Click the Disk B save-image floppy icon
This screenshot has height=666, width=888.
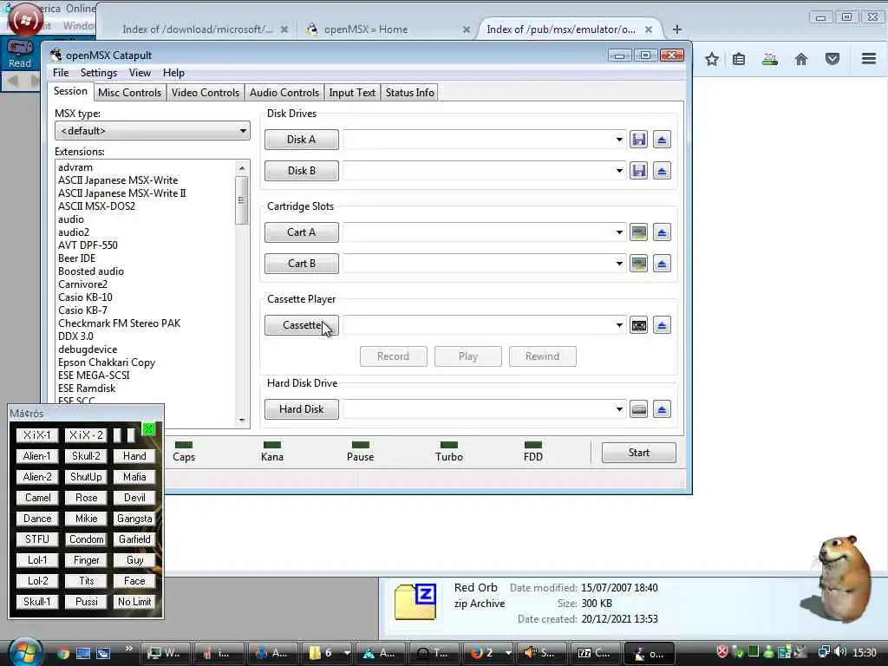638,171
